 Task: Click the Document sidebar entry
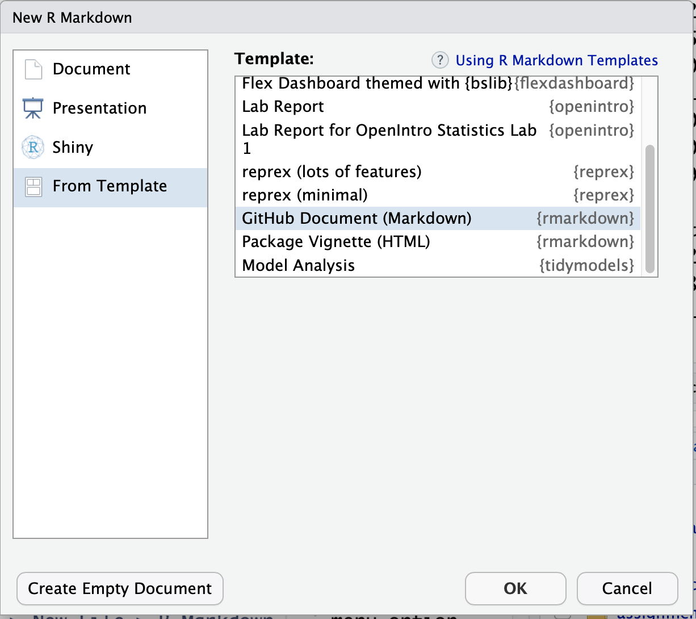pyautogui.click(x=91, y=69)
